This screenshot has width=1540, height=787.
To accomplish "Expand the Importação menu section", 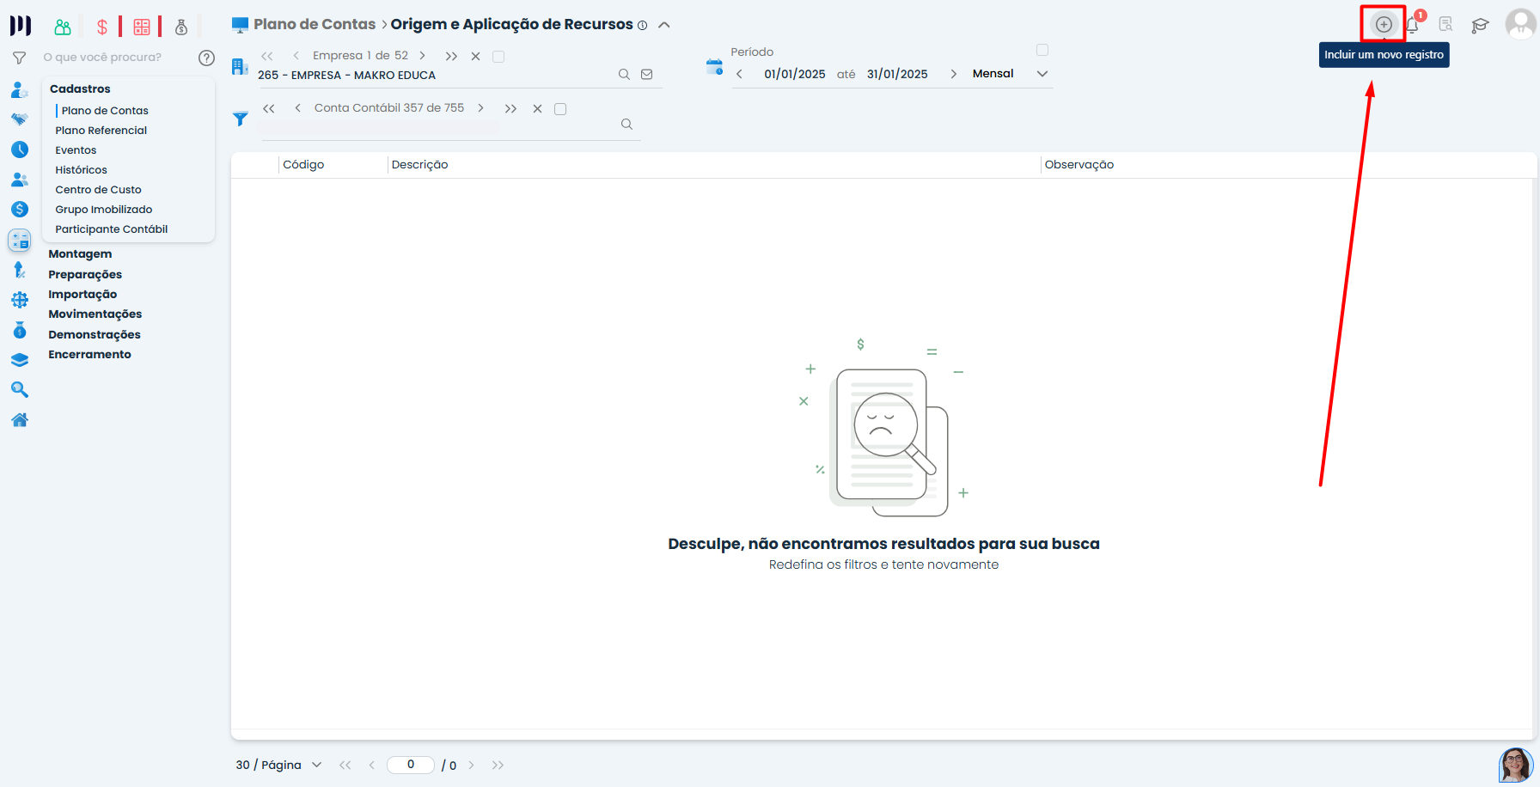I will click(x=82, y=295).
